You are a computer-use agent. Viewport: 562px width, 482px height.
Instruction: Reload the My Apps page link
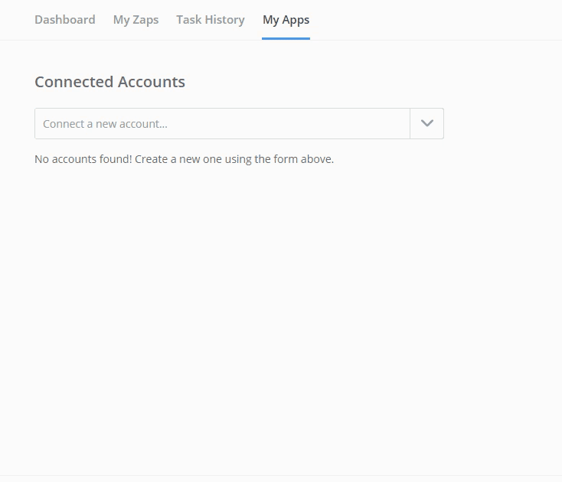tap(286, 20)
